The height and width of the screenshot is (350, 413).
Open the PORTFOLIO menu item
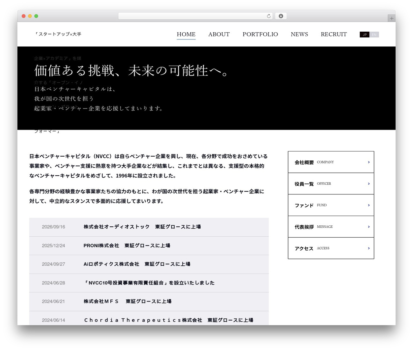pyautogui.click(x=260, y=34)
